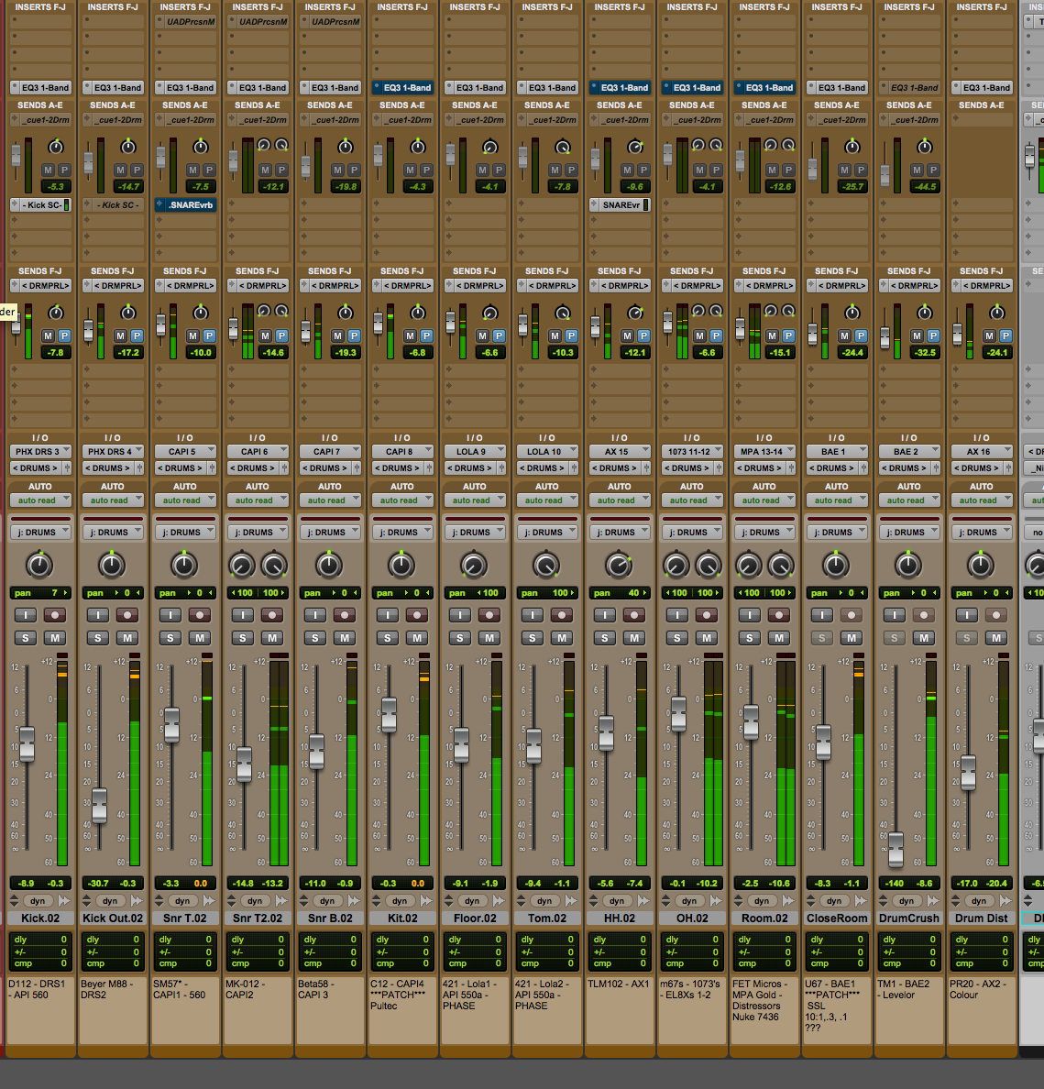
Task: Enable input monitoring on Floor.02
Action: pyautogui.click(x=460, y=615)
